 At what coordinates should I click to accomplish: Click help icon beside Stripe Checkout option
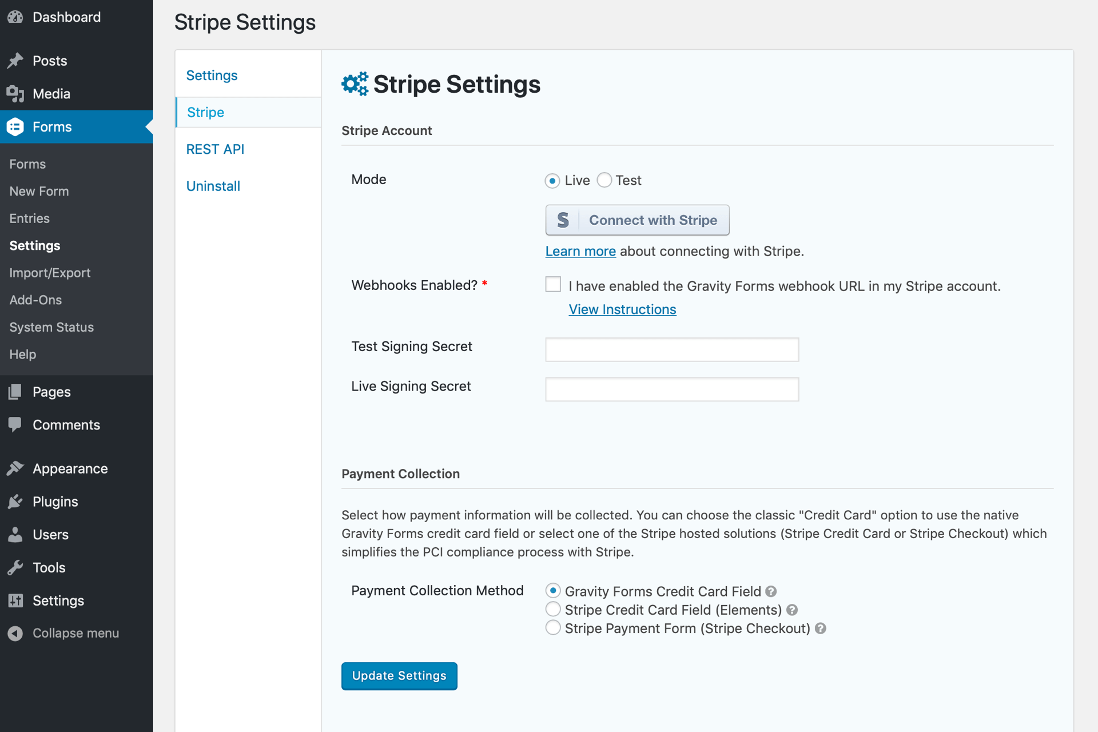pyautogui.click(x=821, y=628)
